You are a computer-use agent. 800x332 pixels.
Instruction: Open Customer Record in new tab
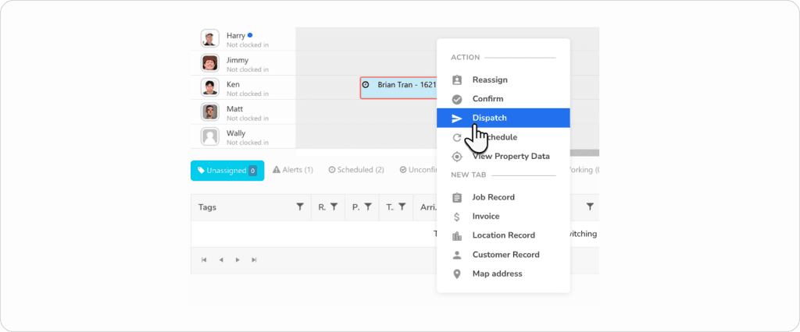click(x=503, y=255)
